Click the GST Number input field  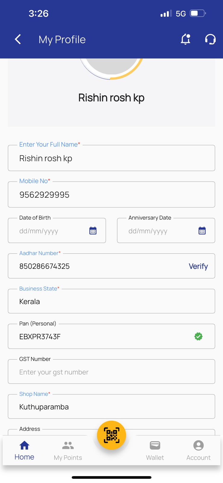(111, 372)
